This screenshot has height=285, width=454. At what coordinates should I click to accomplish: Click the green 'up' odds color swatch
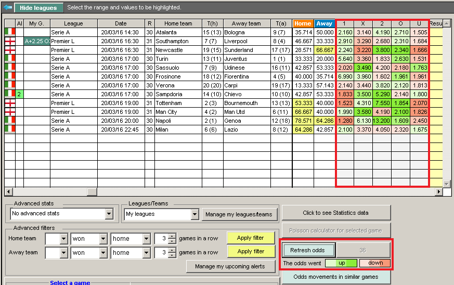tap(341, 263)
